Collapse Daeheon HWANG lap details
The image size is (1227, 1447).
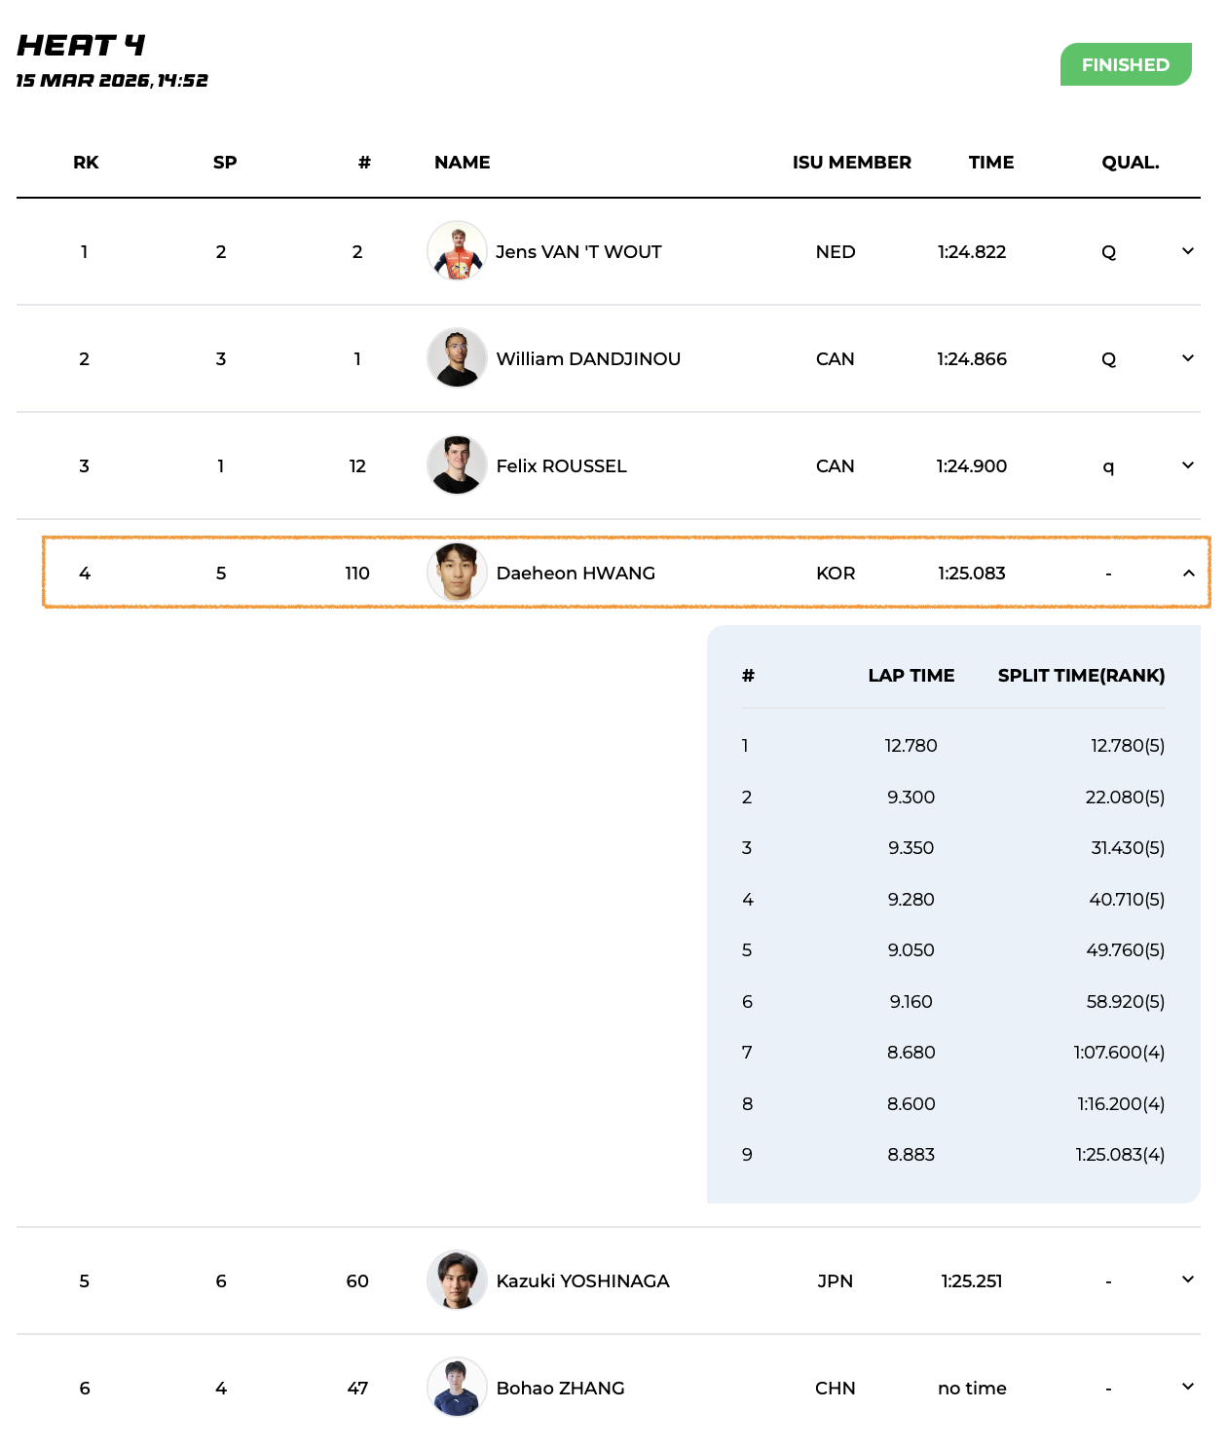tap(1188, 573)
